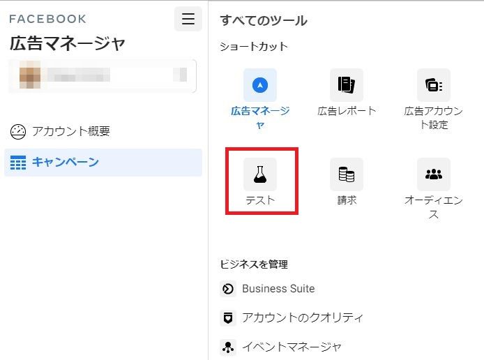Select キャンペーン in sidebar

tap(103, 163)
